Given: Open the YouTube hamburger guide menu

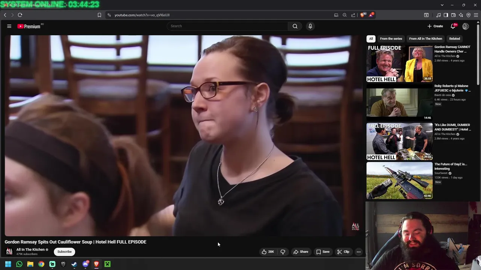Looking at the screenshot, I should click(x=9, y=26).
